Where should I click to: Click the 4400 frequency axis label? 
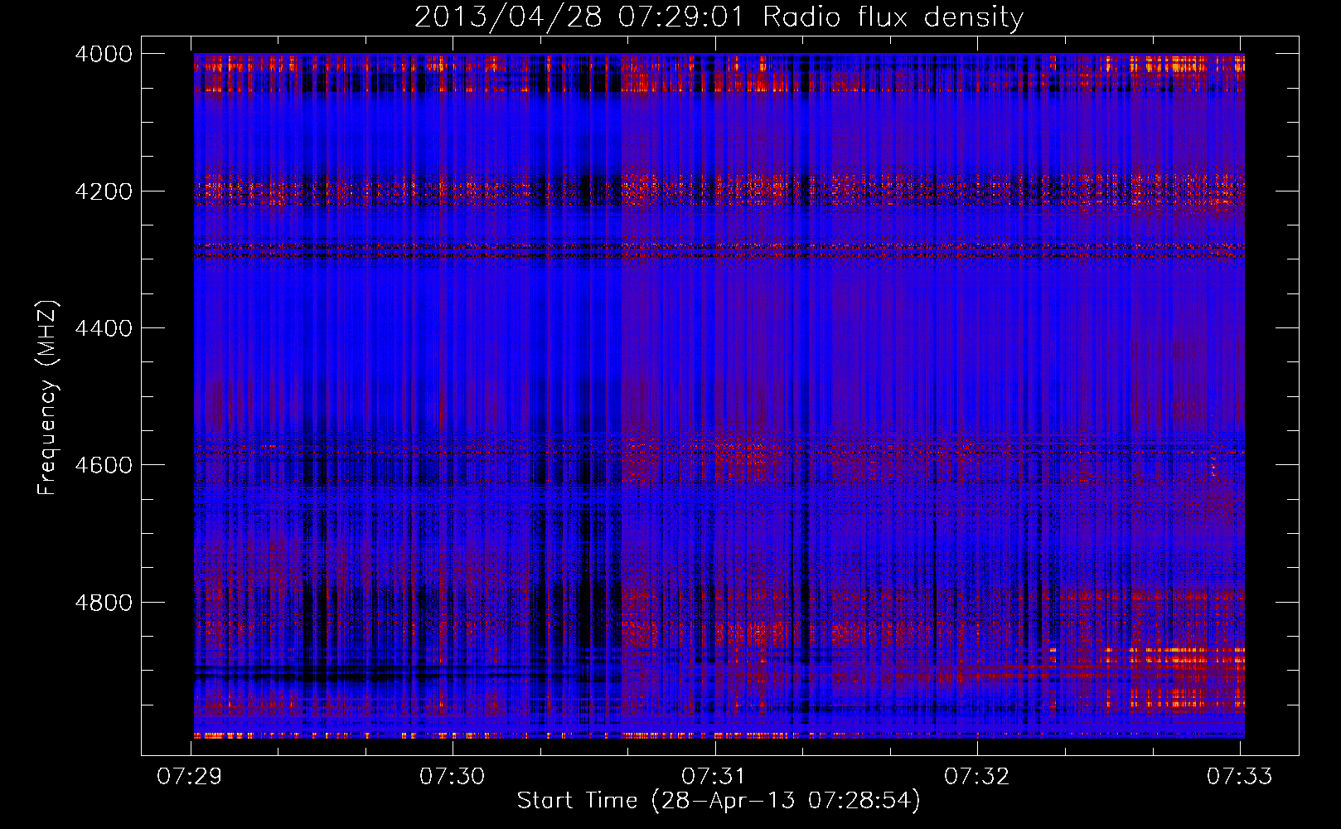104,328
